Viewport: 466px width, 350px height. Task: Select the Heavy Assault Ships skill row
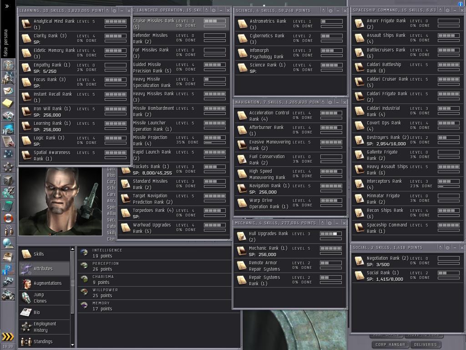coord(407,170)
